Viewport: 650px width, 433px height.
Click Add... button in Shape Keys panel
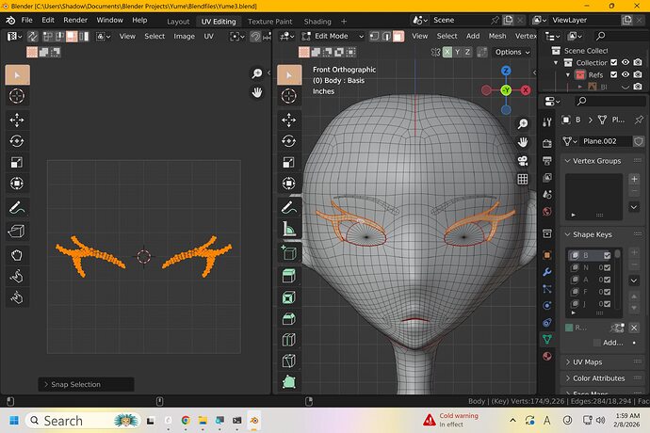coord(612,343)
